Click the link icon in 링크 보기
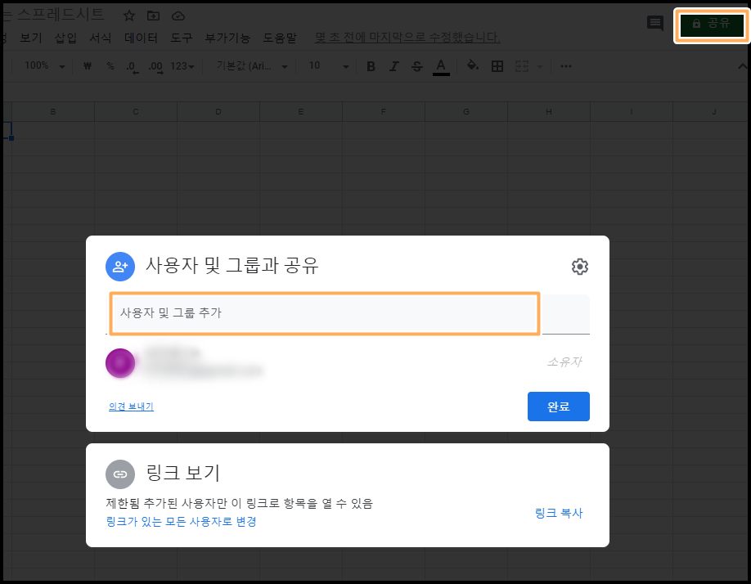751x584 pixels. tap(120, 474)
